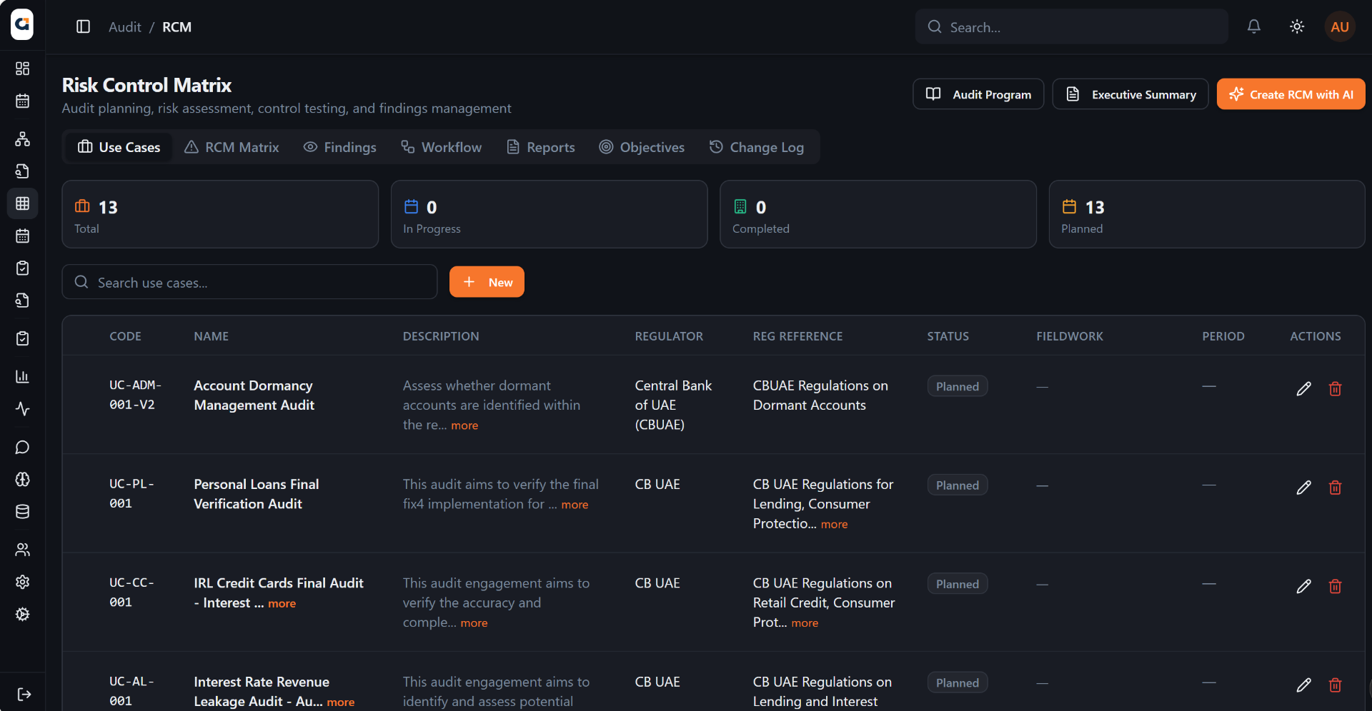Open the activity pulse sidebar icon
This screenshot has height=711, width=1372.
[22, 409]
